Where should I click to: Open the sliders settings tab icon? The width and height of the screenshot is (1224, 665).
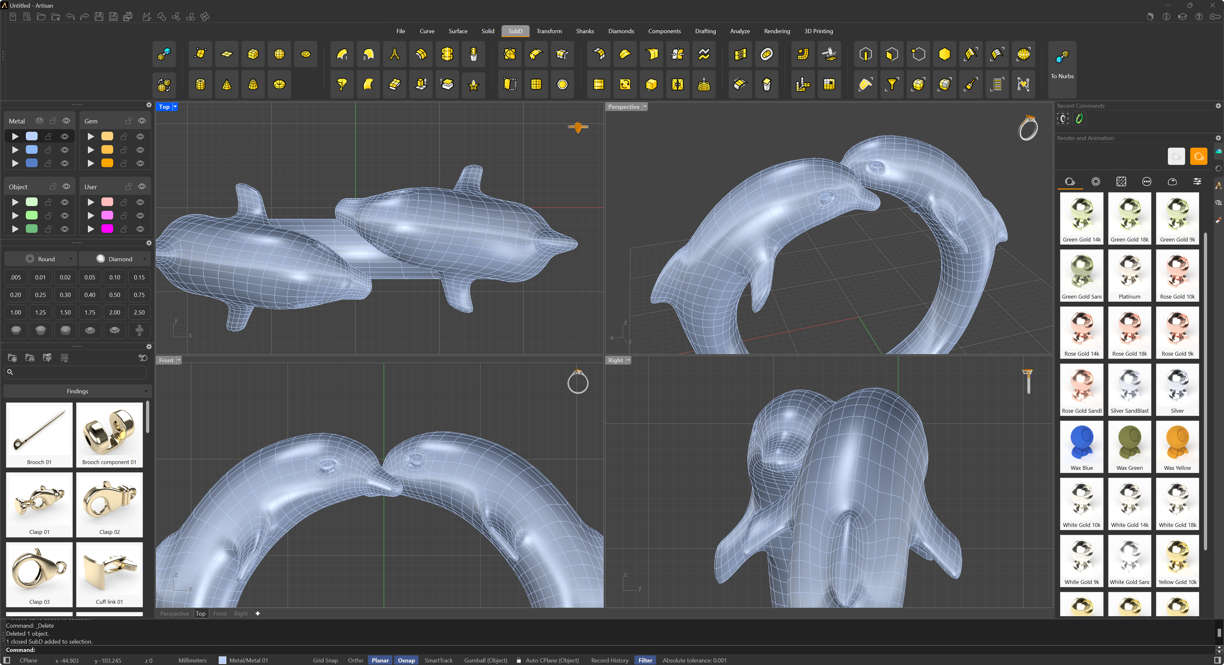click(1197, 181)
